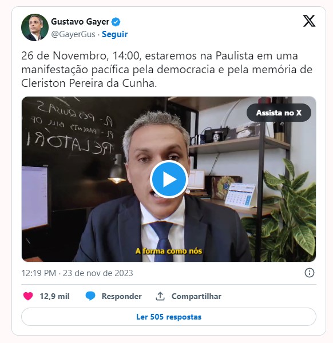
Task: Click the Compartilhar label
Action: coord(196,296)
